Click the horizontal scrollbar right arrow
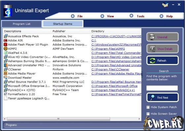Screen dimensions: 185x131 [139, 119]
